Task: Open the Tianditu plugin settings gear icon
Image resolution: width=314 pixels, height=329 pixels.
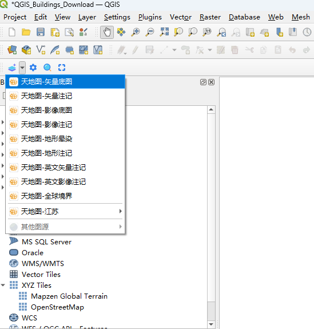Action: (33, 68)
